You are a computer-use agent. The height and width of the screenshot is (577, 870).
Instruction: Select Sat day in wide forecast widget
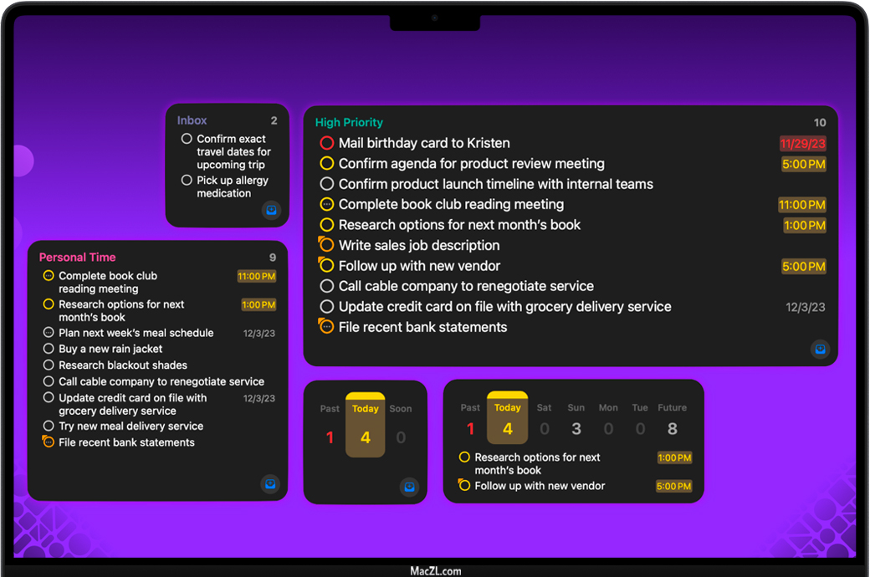[545, 419]
